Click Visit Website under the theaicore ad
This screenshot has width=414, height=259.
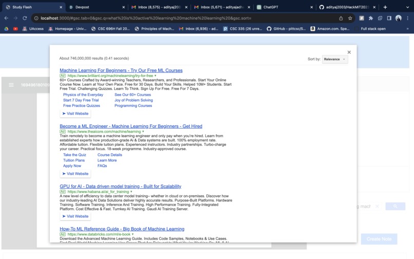(x=75, y=174)
